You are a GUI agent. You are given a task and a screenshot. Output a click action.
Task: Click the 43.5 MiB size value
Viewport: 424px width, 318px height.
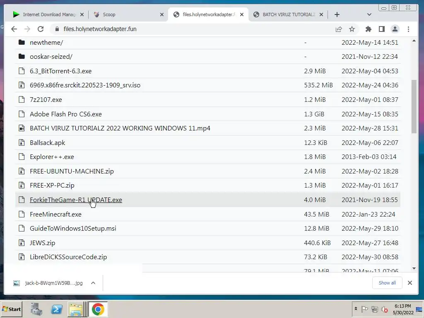(316, 214)
